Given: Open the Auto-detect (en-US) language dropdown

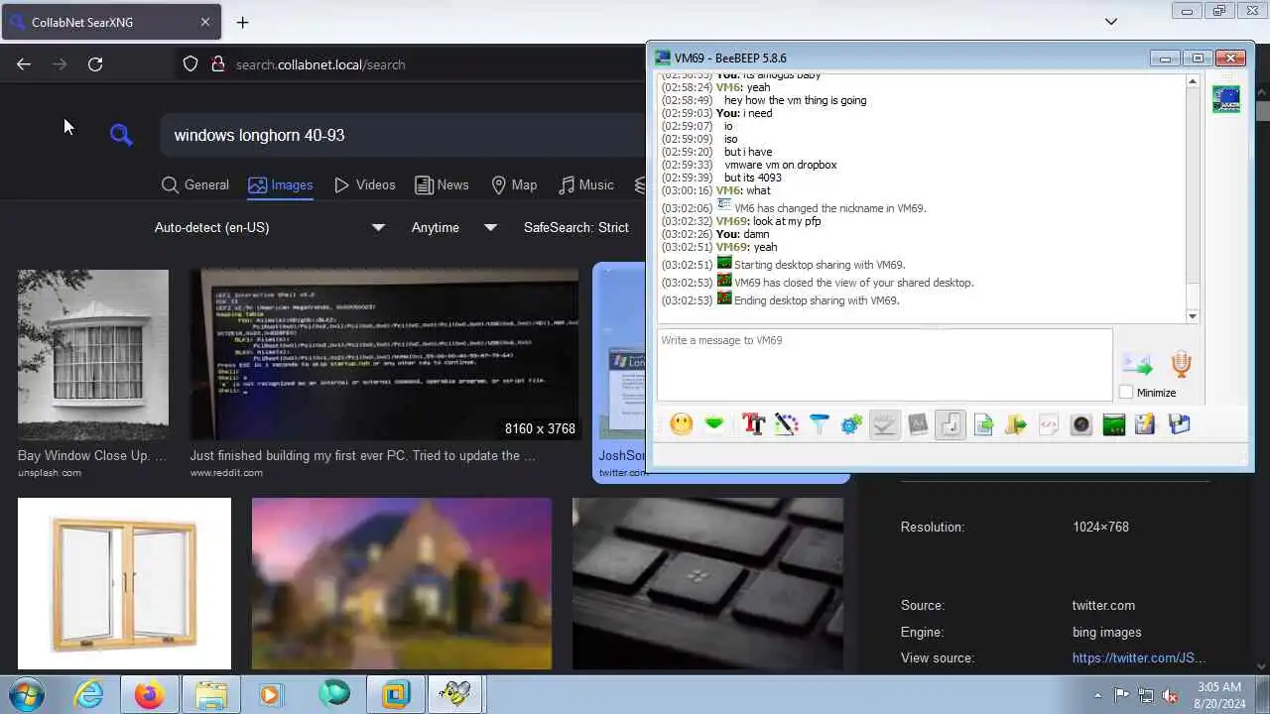Looking at the screenshot, I should pyautogui.click(x=269, y=227).
